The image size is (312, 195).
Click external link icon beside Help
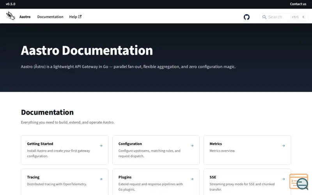[x=80, y=16]
